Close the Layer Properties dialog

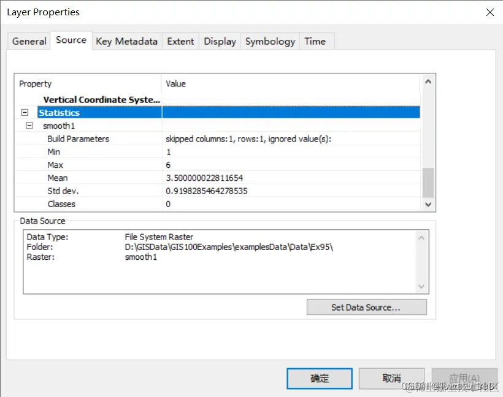tap(490, 12)
